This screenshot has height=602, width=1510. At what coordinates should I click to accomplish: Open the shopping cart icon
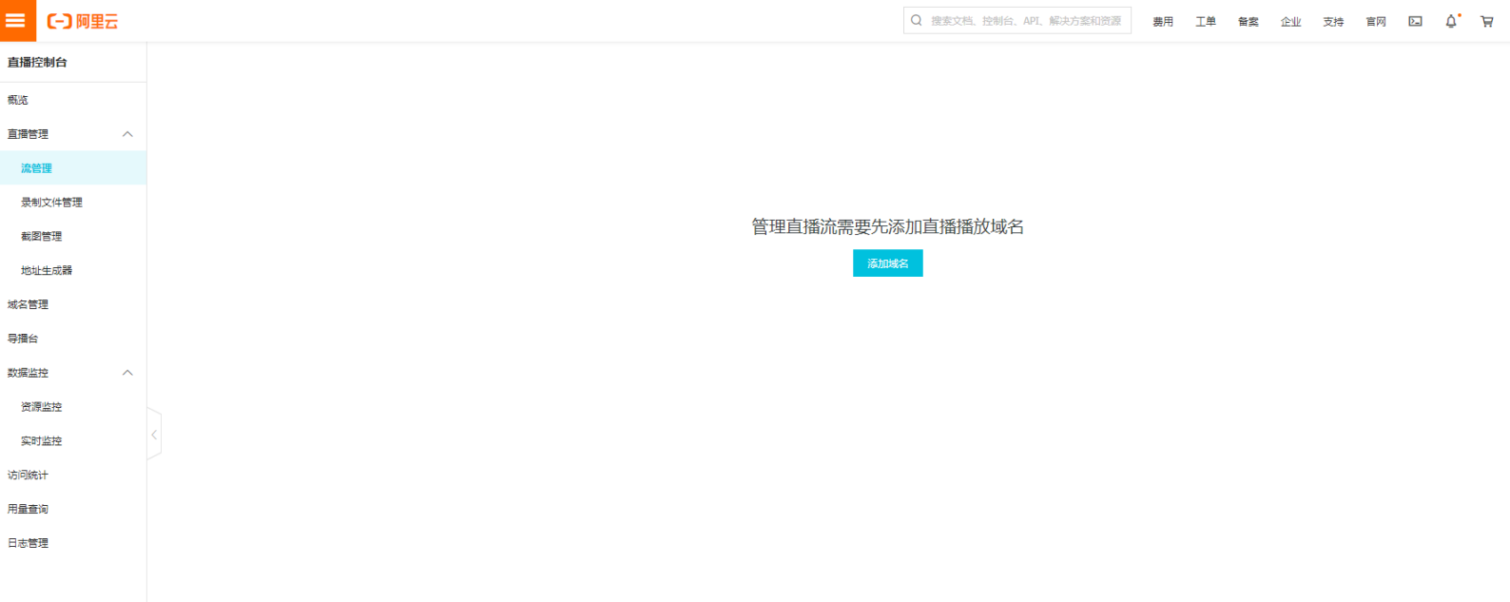pos(1487,21)
